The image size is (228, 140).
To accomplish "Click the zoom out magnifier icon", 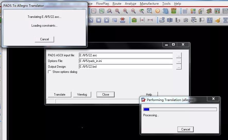I will click(x=133, y=11).
